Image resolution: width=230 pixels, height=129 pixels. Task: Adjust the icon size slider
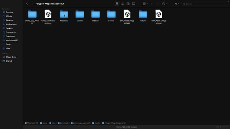point(220,127)
